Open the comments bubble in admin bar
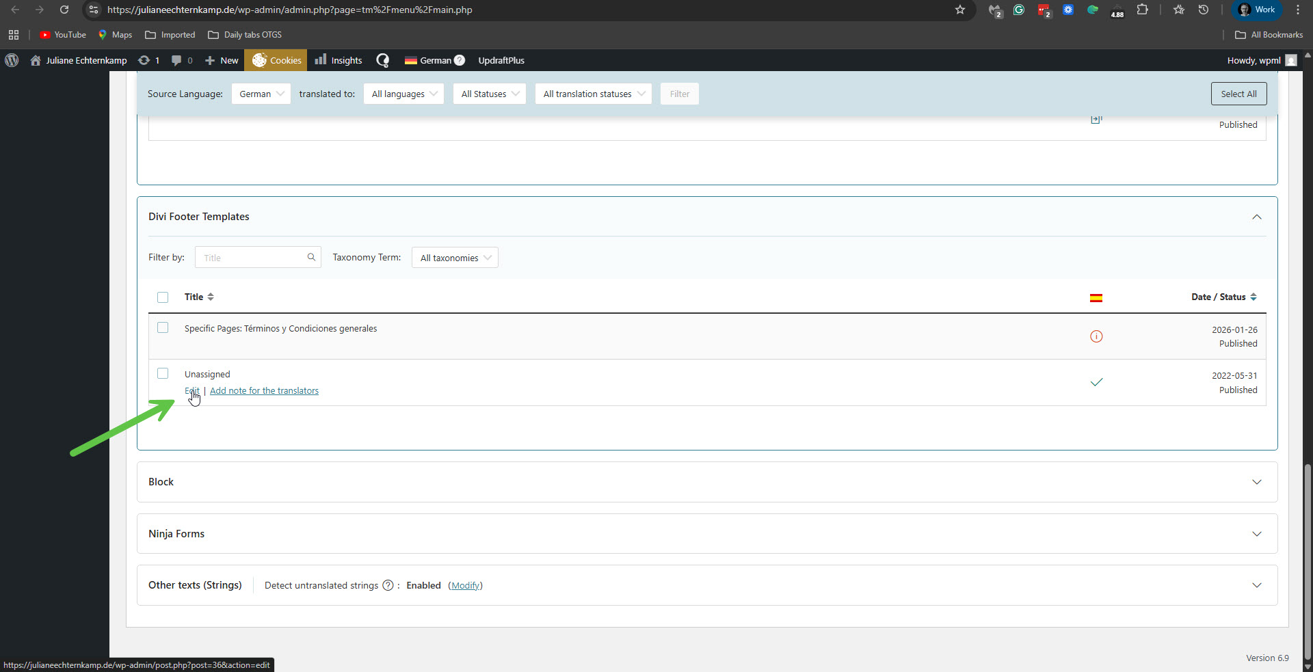 click(x=182, y=60)
